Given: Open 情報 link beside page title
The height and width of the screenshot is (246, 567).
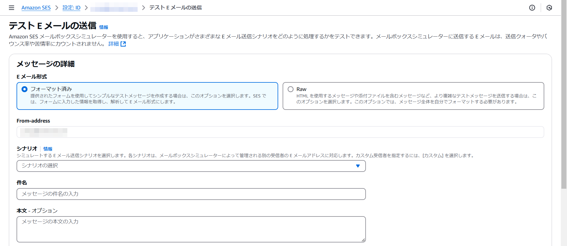Looking at the screenshot, I should pos(104,27).
